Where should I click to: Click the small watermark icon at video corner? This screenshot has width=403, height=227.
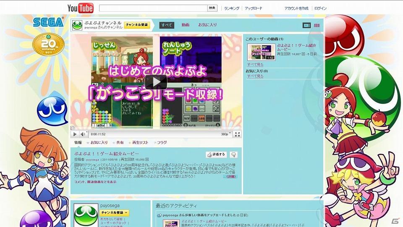pos(73,128)
